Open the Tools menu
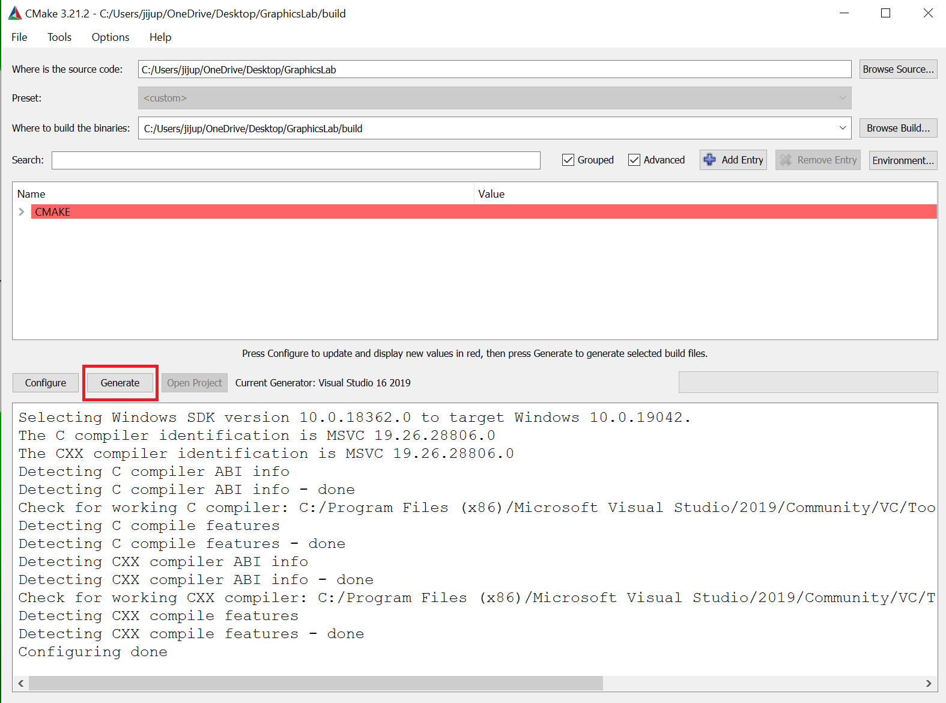Screen dimensions: 946x703 coord(59,37)
